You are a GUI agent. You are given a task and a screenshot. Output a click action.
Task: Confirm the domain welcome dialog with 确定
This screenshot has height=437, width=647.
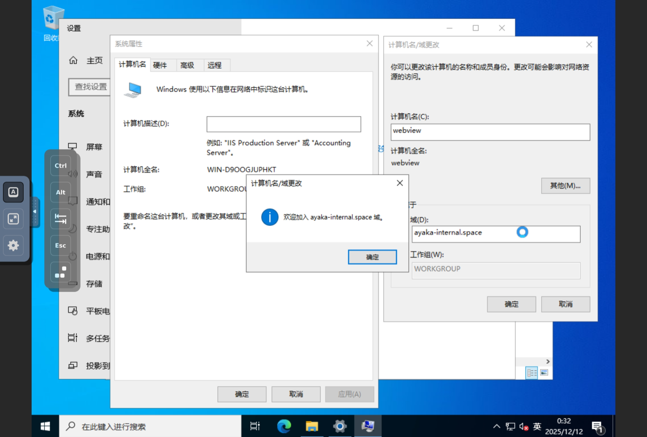tap(372, 257)
